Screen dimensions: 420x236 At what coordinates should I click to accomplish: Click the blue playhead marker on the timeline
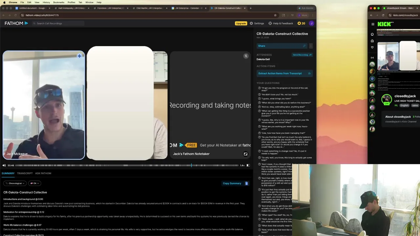[191, 165]
